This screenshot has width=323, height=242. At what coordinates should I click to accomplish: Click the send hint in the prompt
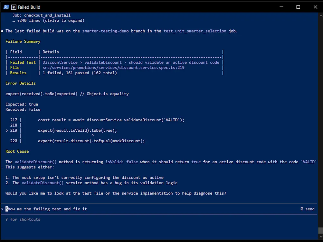(307, 209)
